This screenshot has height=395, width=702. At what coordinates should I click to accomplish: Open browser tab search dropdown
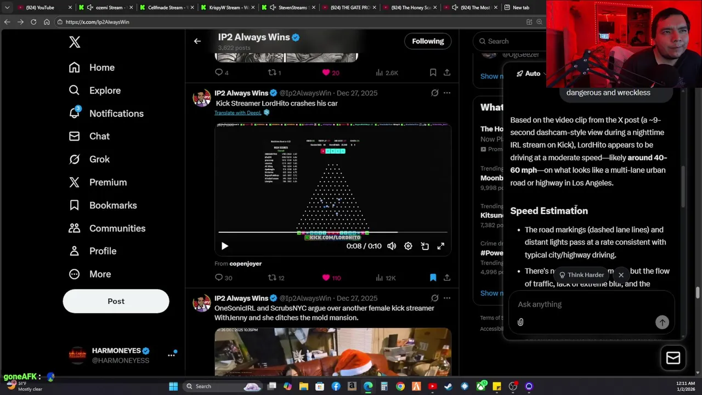coord(7,8)
